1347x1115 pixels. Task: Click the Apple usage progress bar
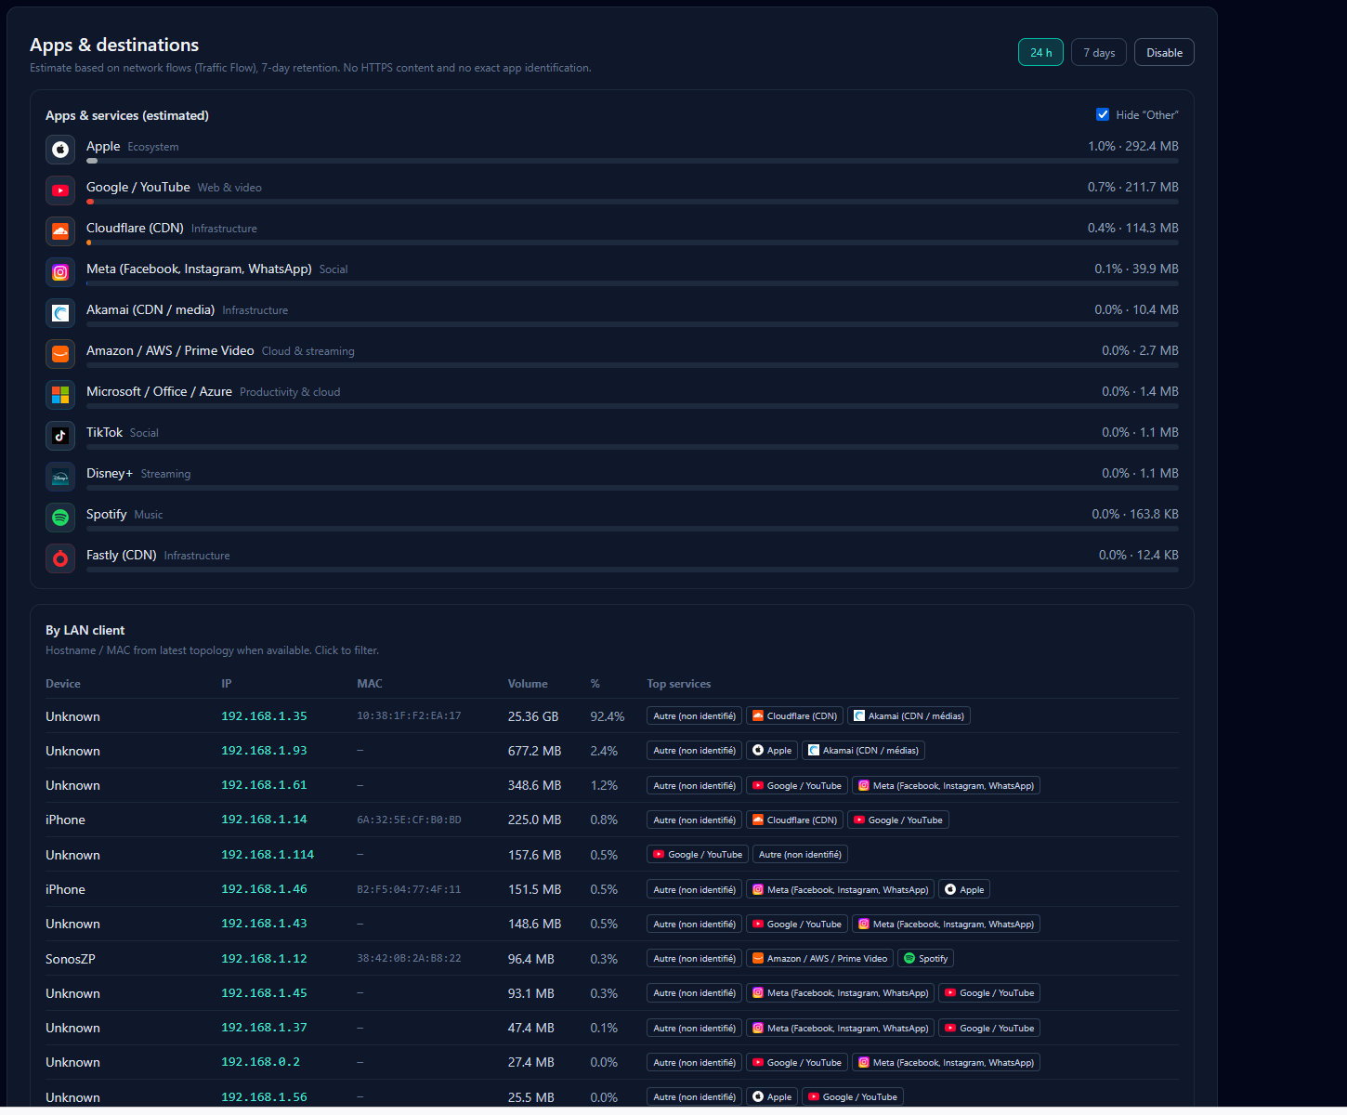[633, 161]
